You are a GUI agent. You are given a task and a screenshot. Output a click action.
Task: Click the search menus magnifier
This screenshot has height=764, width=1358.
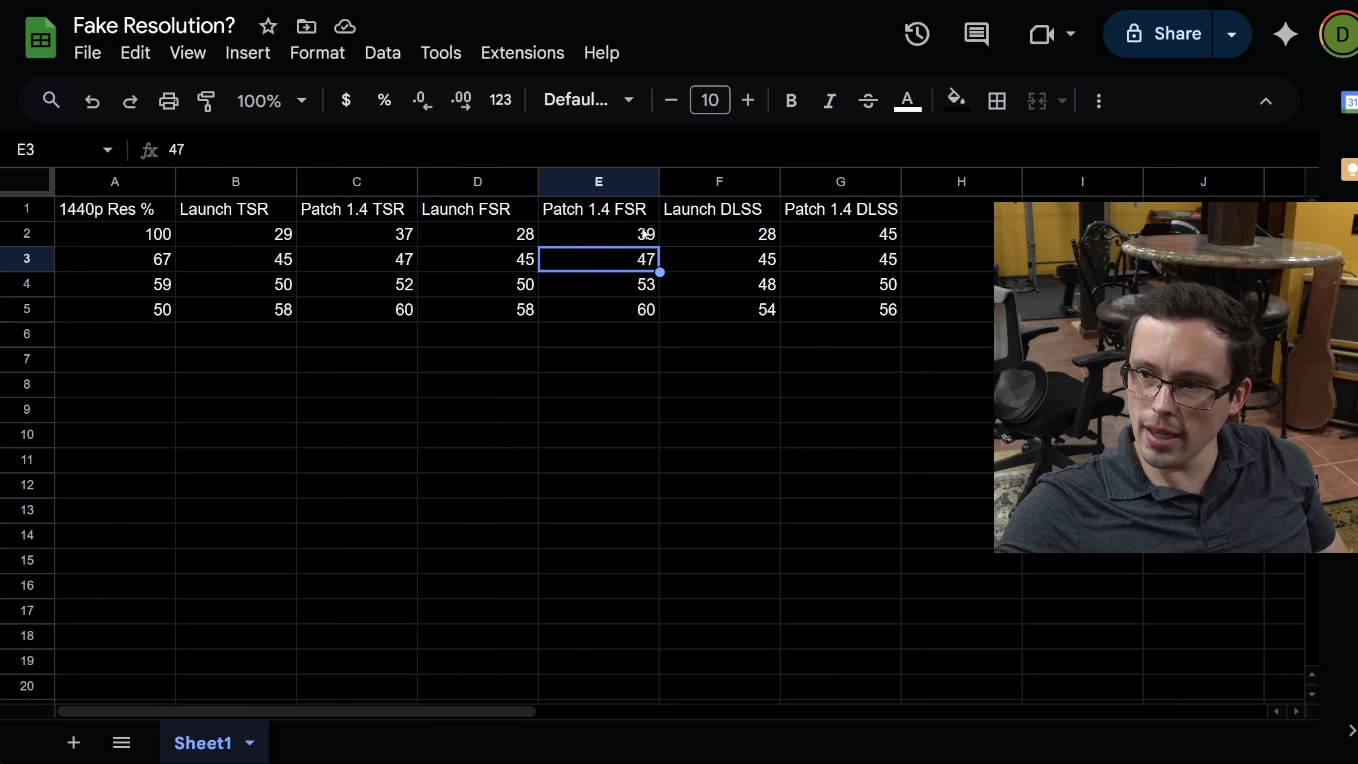tap(51, 100)
